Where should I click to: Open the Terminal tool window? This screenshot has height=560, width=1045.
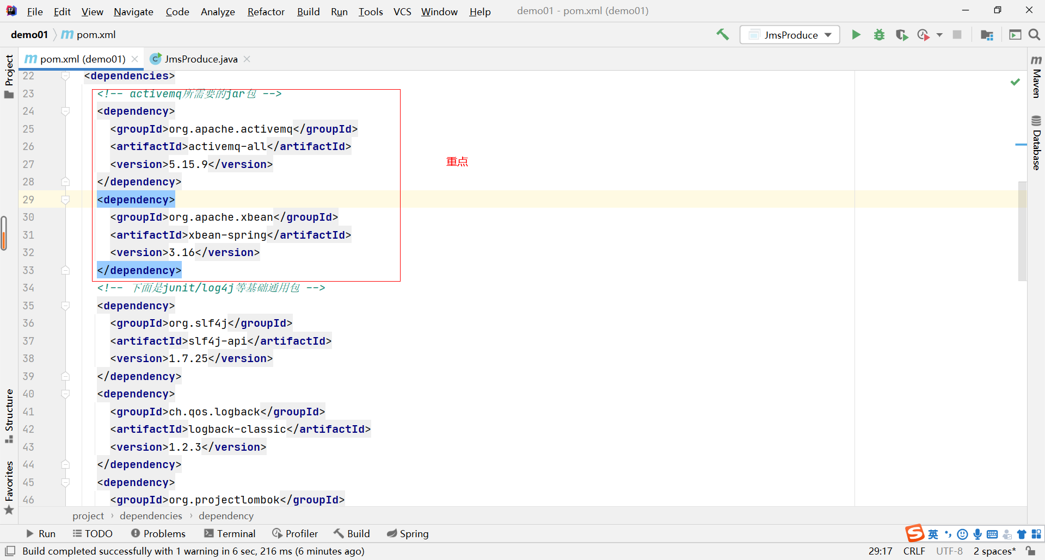[230, 533]
